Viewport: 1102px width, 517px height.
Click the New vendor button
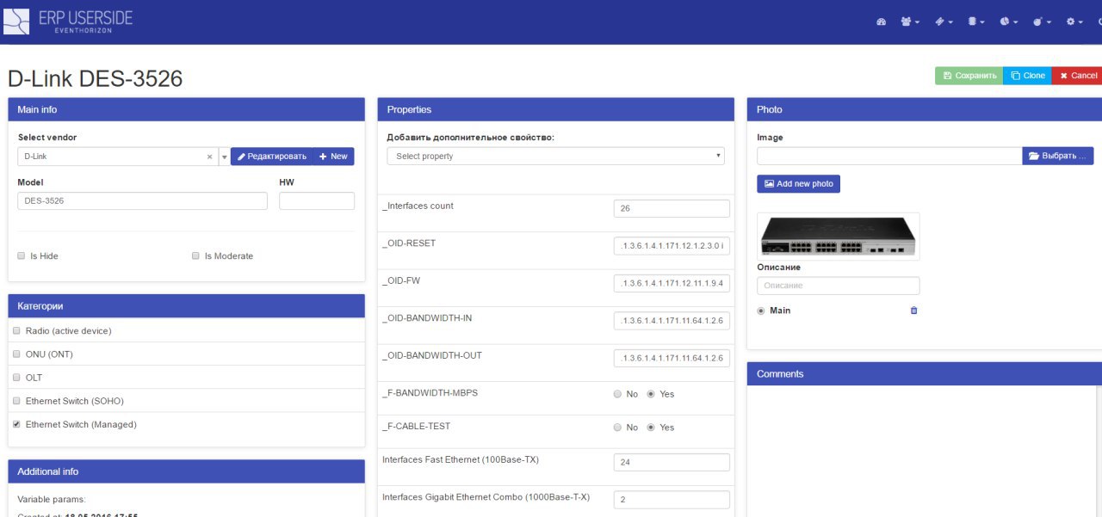click(333, 157)
